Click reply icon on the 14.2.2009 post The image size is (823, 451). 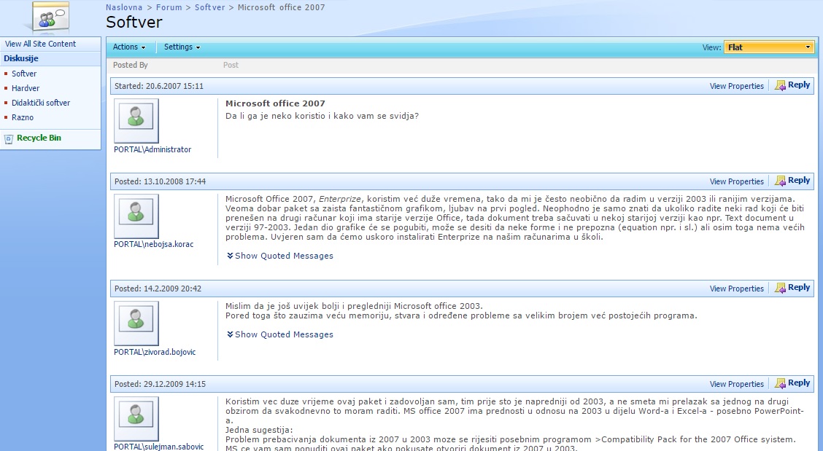click(x=780, y=288)
